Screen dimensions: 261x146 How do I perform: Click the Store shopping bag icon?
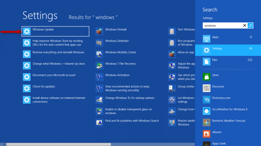[207, 77]
